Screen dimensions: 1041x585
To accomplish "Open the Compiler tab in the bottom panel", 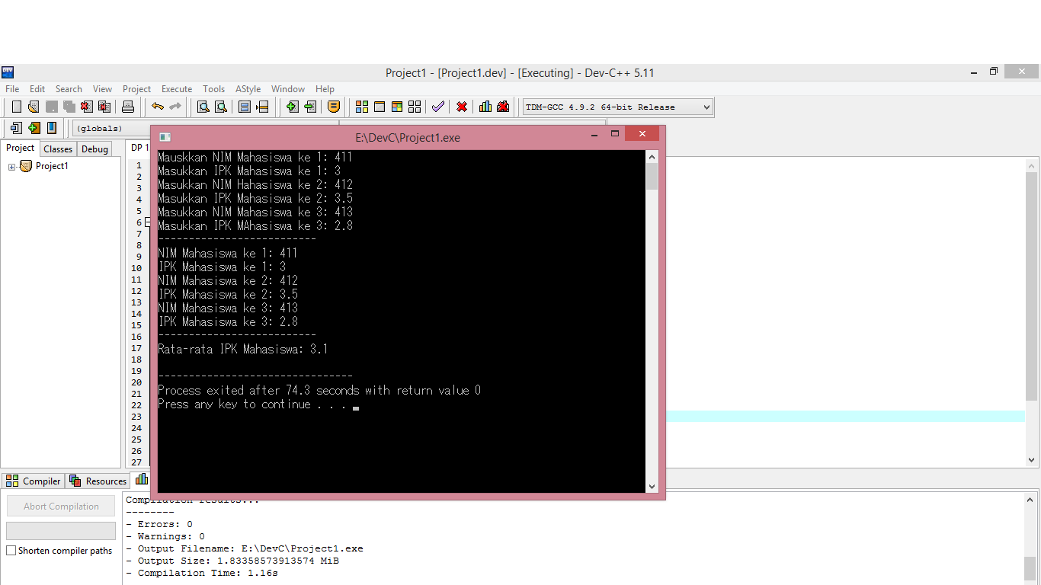I will (x=34, y=481).
